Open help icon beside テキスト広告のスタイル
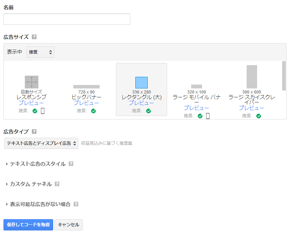This screenshot has width=292, height=232. click(71, 164)
